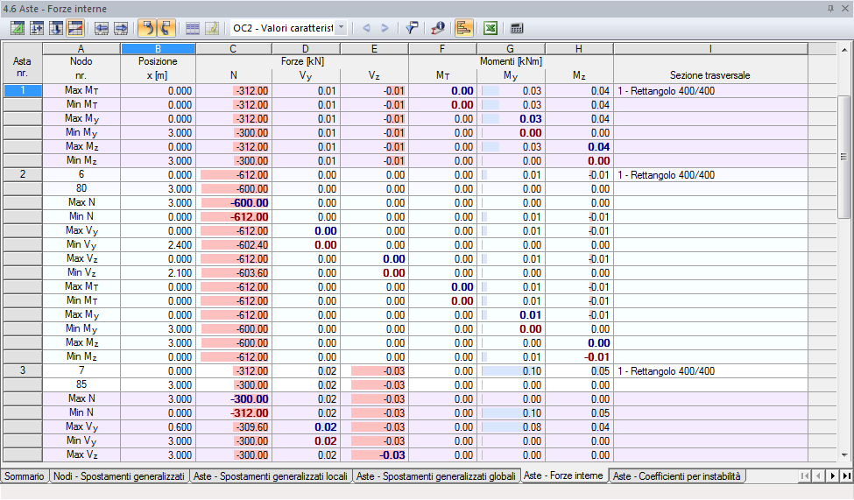Select the Aste - Forze interne tab
The image size is (854, 500).
point(564,475)
